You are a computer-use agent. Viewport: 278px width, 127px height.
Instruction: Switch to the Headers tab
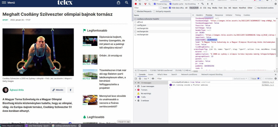(199, 15)
